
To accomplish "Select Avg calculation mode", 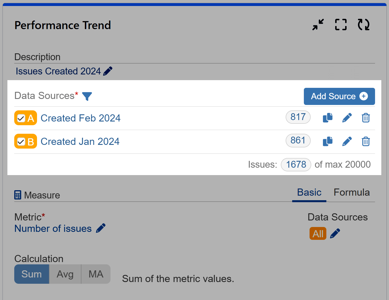I will coord(65,274).
